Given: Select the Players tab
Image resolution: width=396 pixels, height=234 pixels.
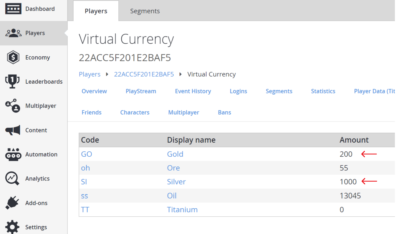Looking at the screenshot, I should (96, 11).
